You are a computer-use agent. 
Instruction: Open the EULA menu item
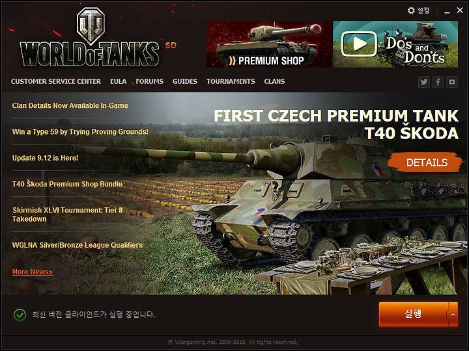118,81
